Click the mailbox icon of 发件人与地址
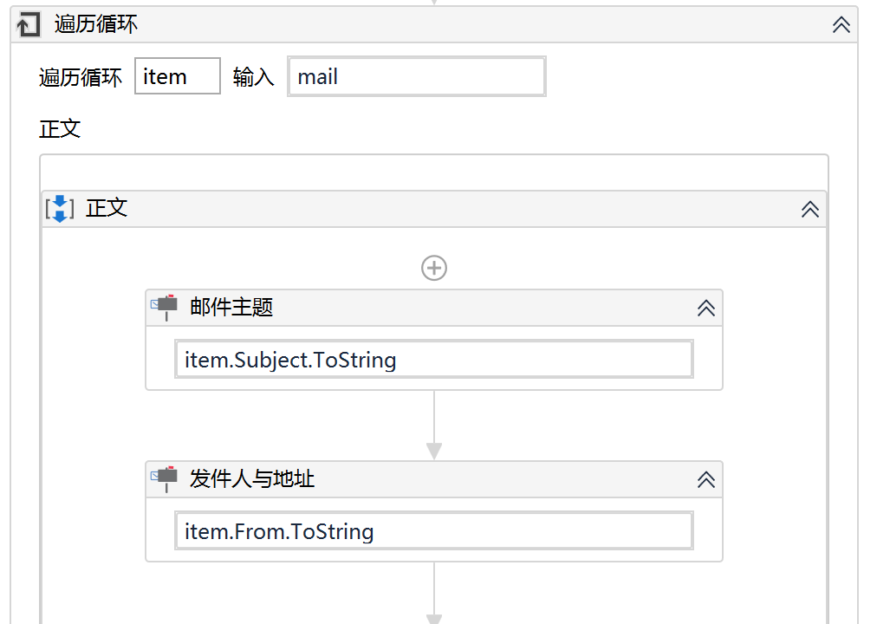Viewport: 877px width, 624px height. coord(165,478)
